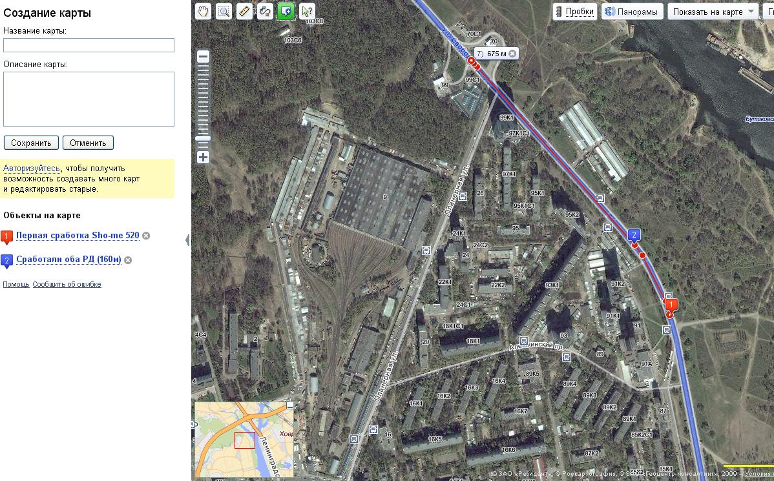This screenshot has width=774, height=481.
Task: Activate the what's-here info cursor tool
Action: click(306, 12)
